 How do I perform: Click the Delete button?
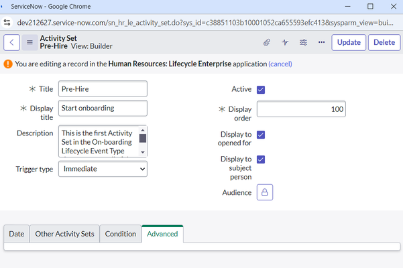(384, 42)
